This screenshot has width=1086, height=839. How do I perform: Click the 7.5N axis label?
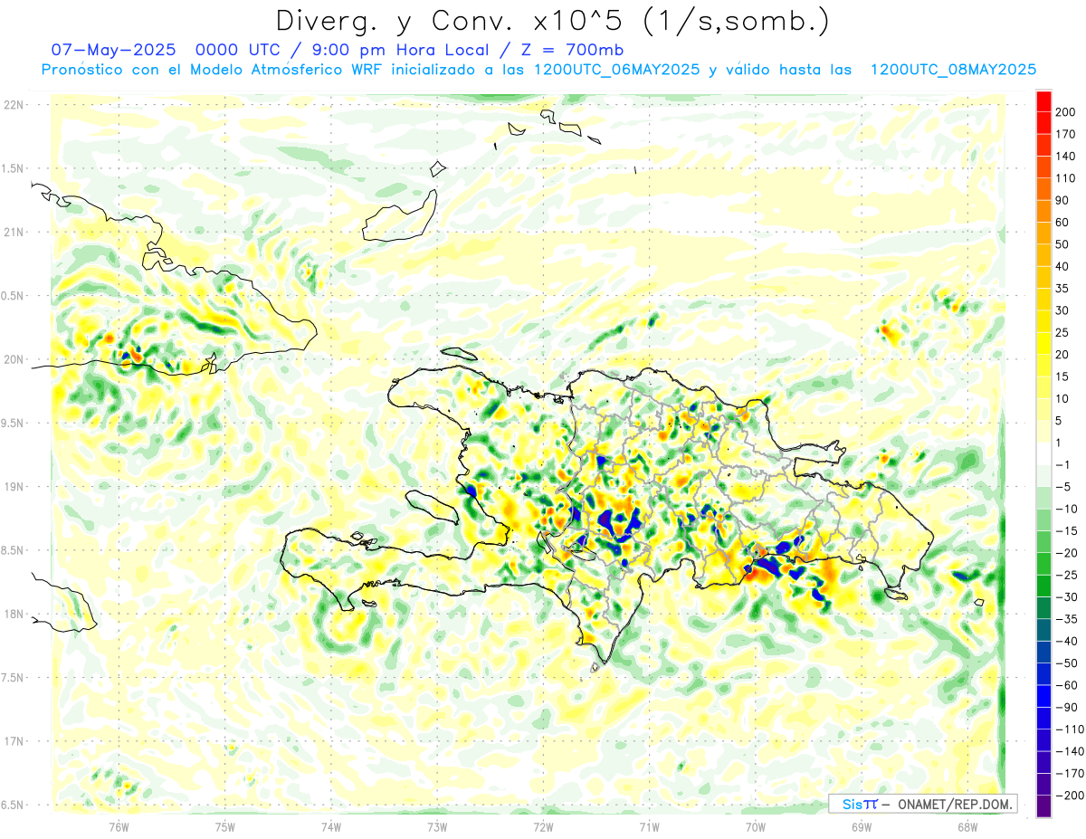coord(13,678)
